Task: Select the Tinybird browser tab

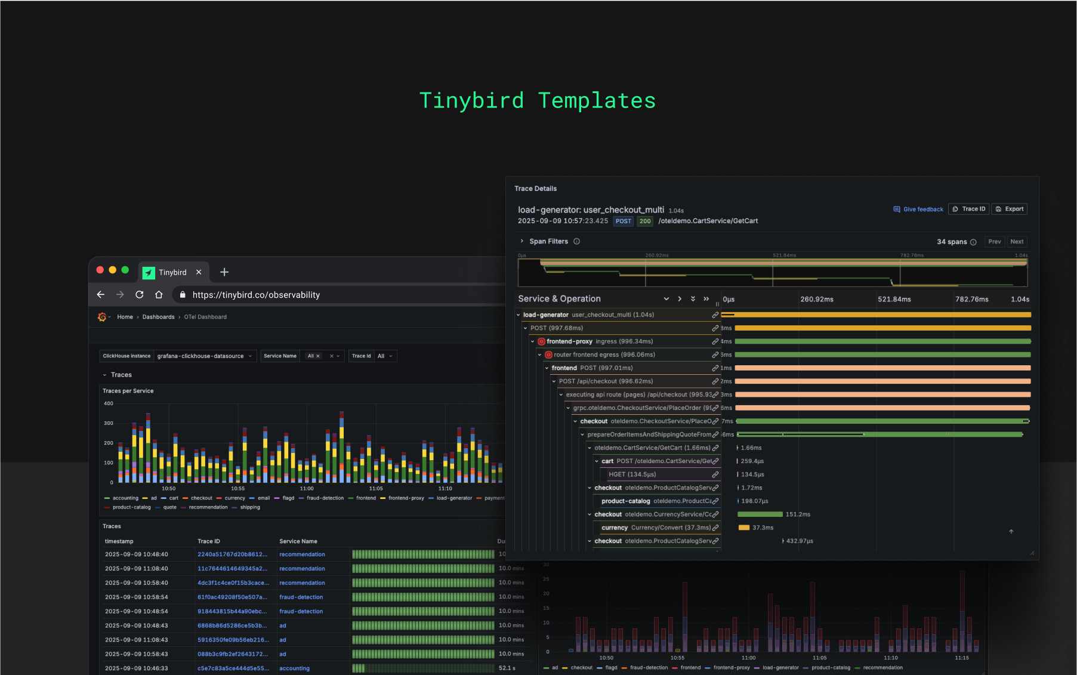Action: point(172,272)
